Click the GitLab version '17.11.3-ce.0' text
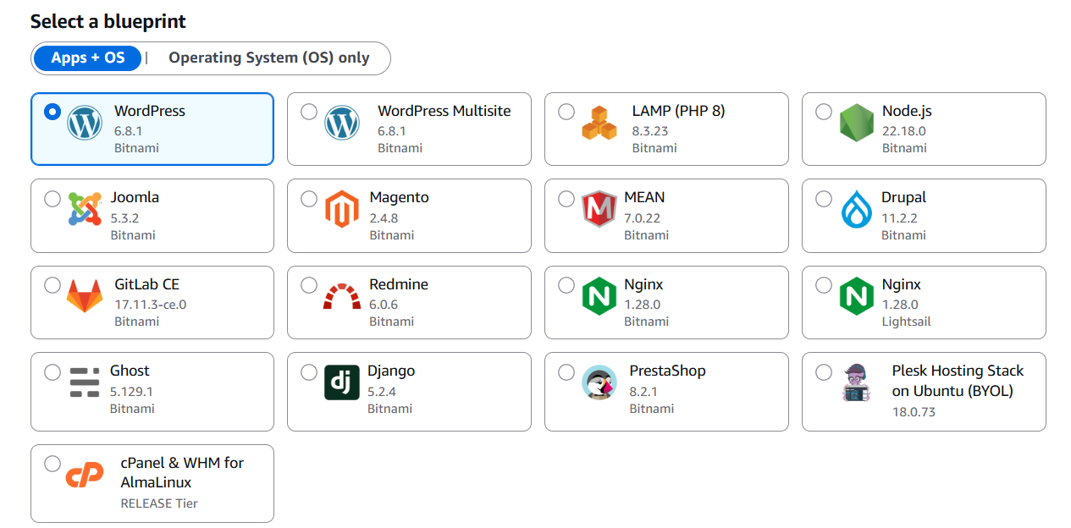The height and width of the screenshot is (528, 1071). pos(151,305)
